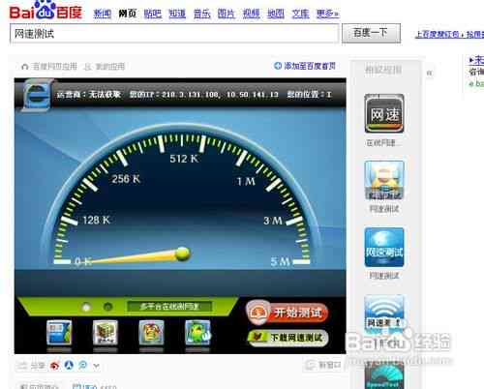The image size is (484, 389).
Task: Select the second pagination dot in green bar
Action: (x=108, y=307)
